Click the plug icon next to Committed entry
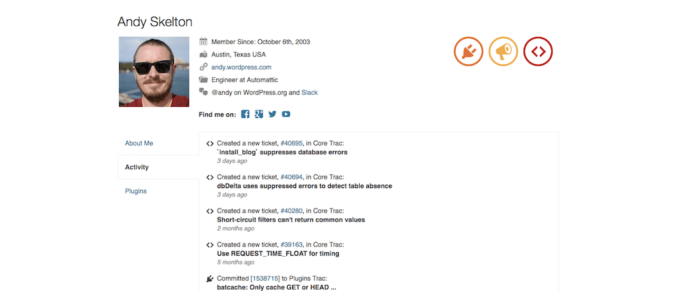 [x=210, y=279]
